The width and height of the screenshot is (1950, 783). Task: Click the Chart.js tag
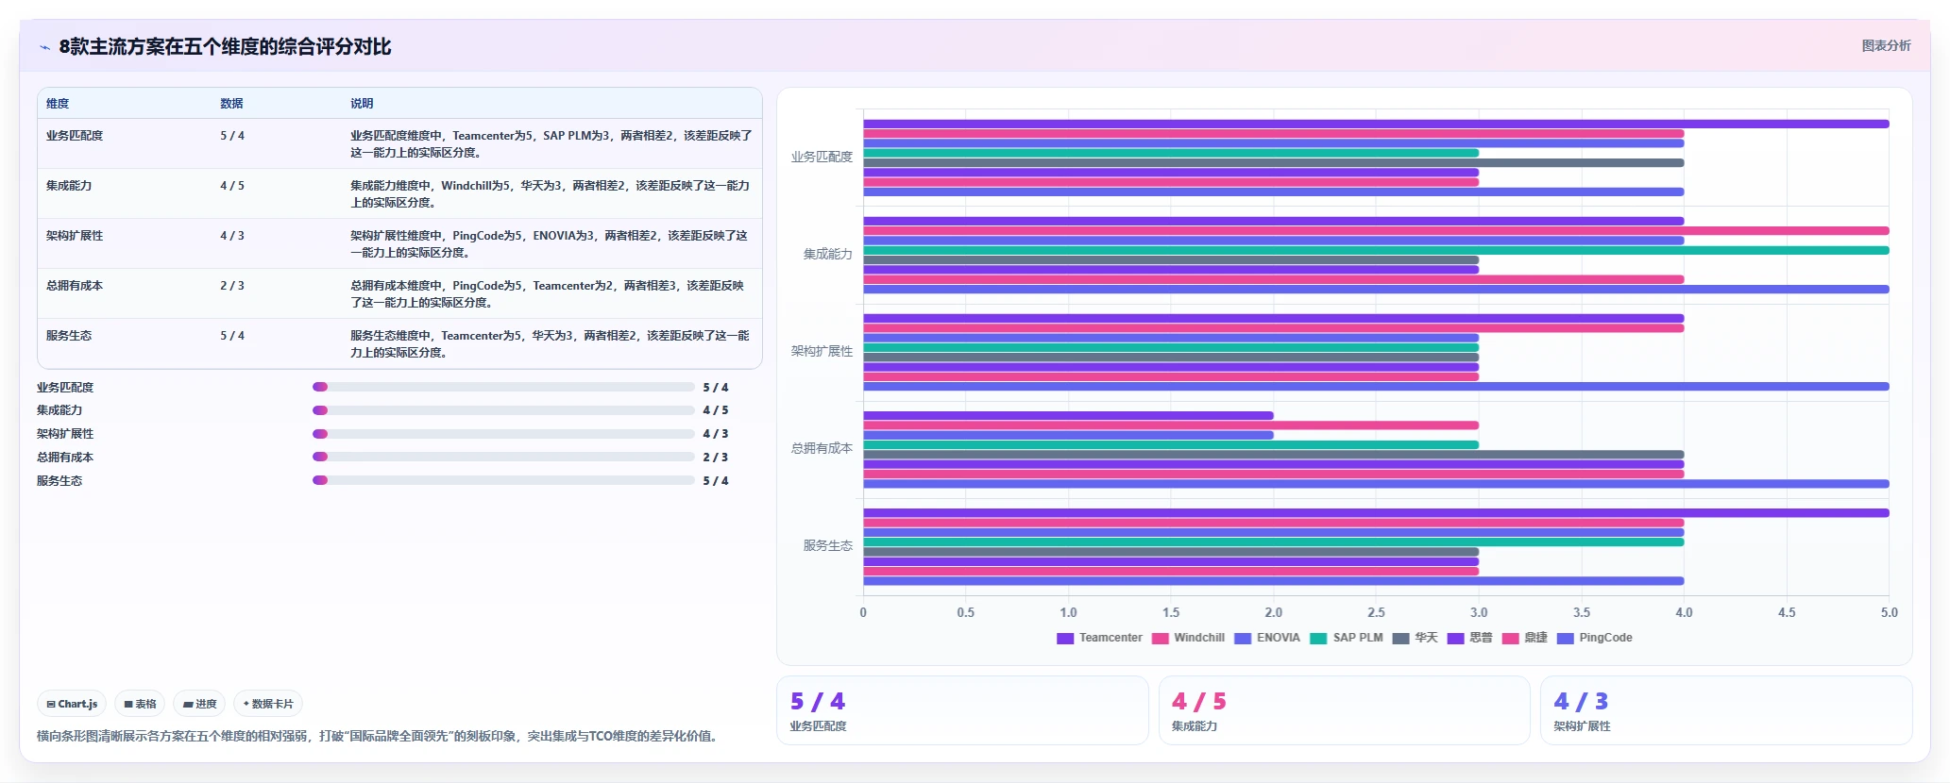(72, 704)
